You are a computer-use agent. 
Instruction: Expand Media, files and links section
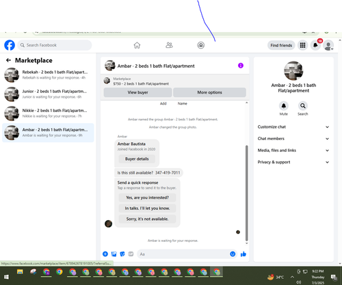[x=293, y=150]
